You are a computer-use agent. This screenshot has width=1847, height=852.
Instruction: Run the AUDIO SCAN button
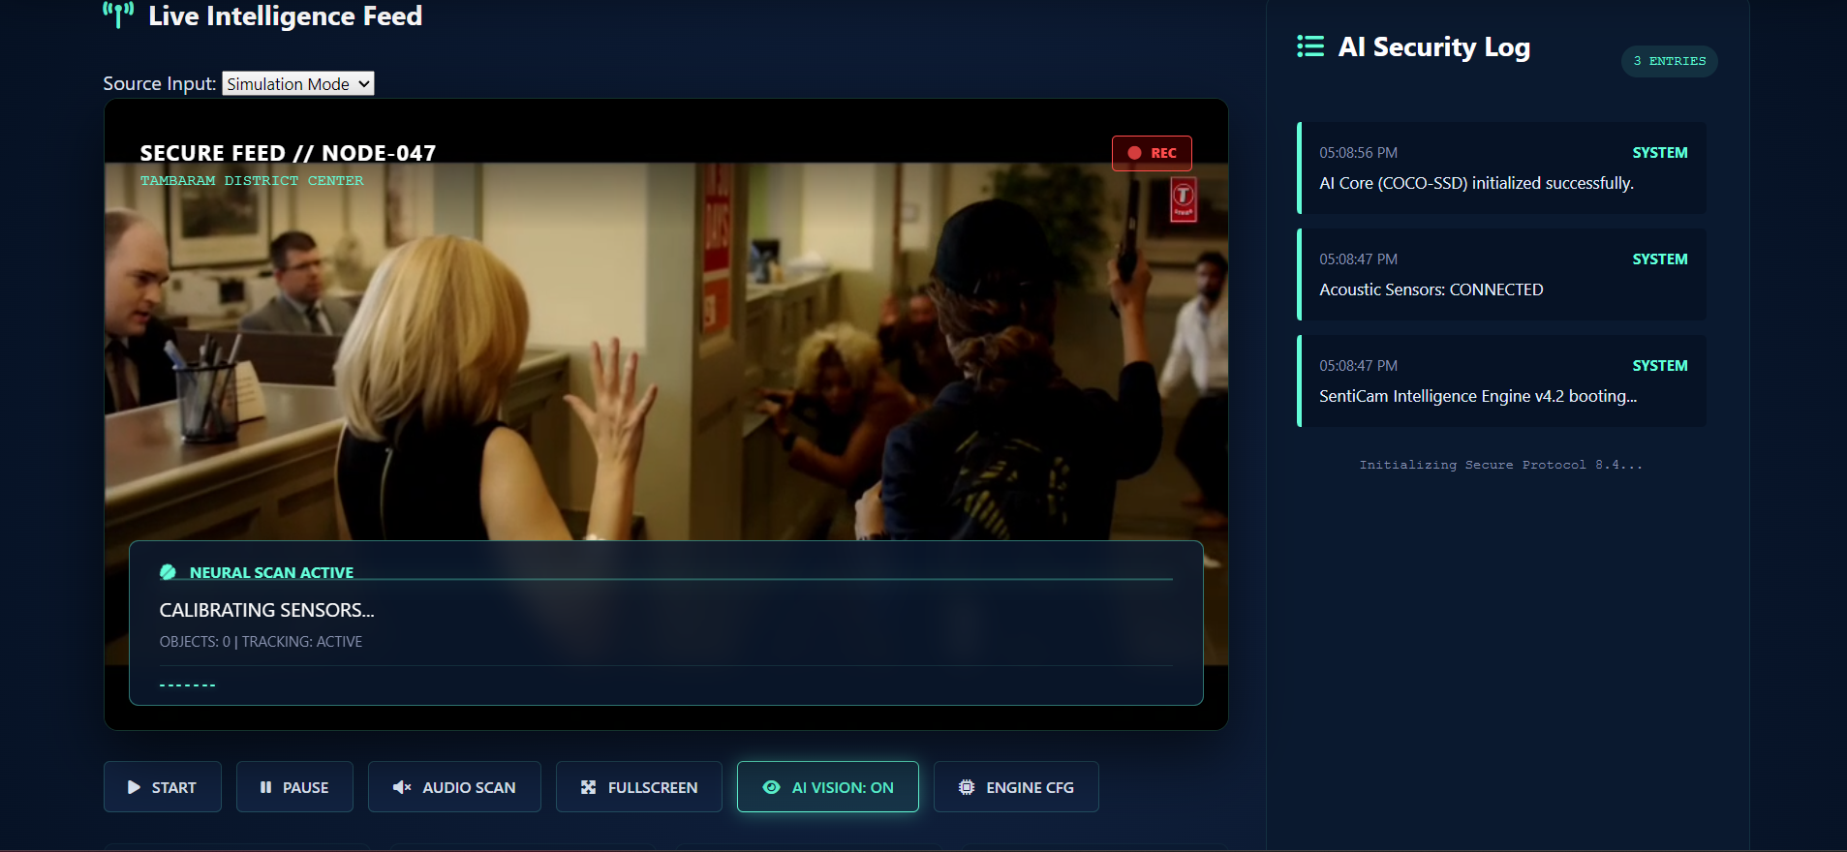pos(454,787)
